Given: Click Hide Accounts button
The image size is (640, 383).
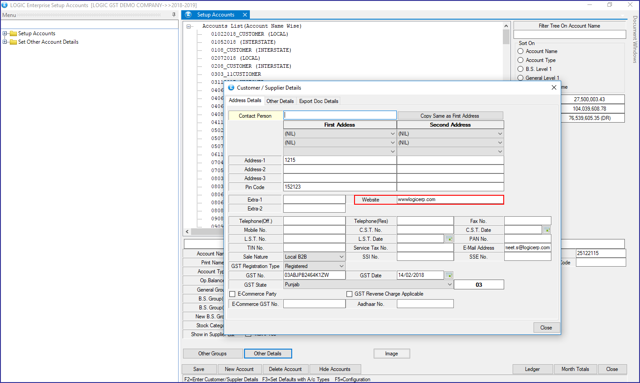Looking at the screenshot, I should [x=335, y=369].
